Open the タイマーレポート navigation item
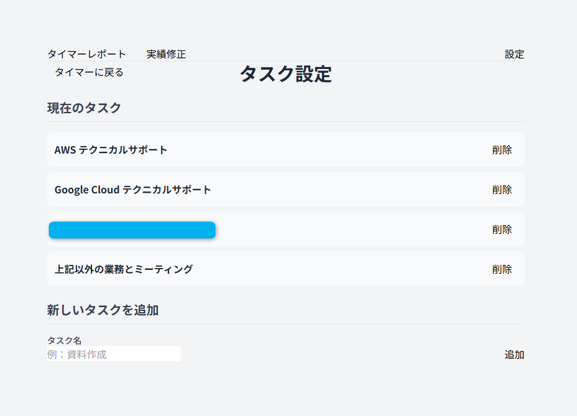This screenshot has height=416, width=577. pyautogui.click(x=86, y=54)
